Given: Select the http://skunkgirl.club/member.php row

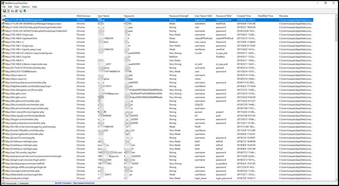Looking at the screenshot, I should (x=157, y=171).
